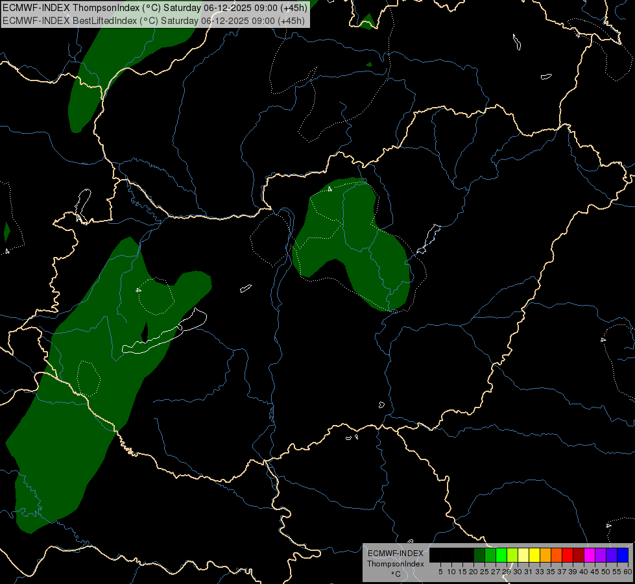
Task: Click the bright red 37–39 legend swatch
Action: click(568, 555)
